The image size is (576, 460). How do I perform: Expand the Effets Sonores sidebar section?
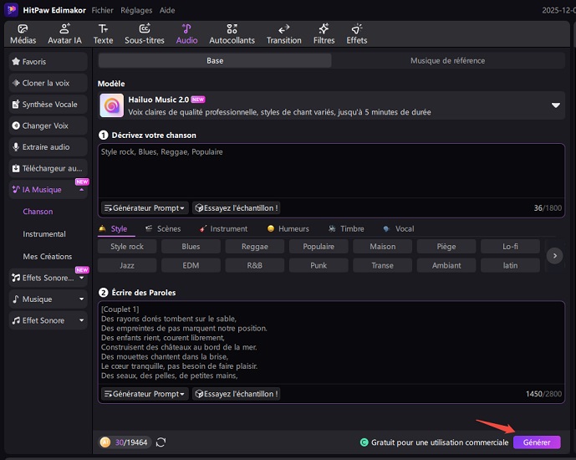[48, 278]
